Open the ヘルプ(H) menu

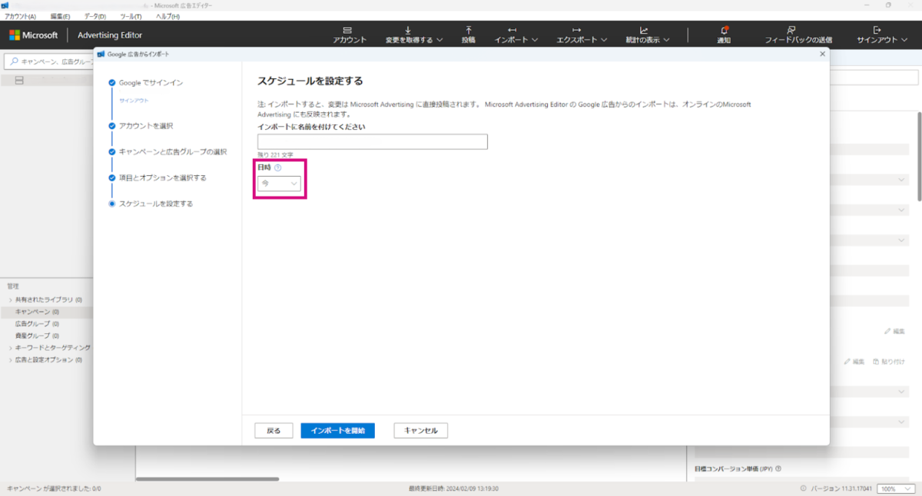tap(167, 16)
